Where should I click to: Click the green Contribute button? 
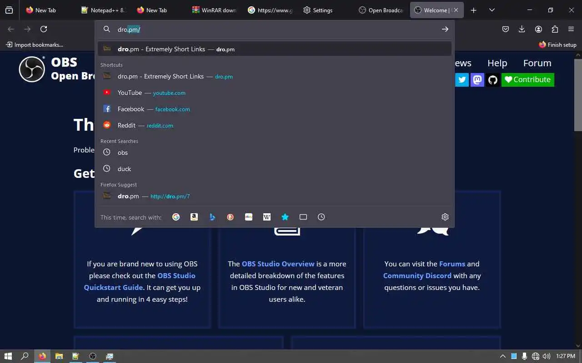[x=527, y=80]
